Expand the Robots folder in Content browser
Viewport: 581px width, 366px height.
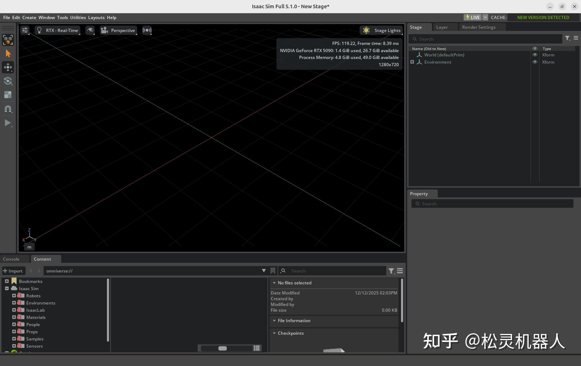click(14, 295)
